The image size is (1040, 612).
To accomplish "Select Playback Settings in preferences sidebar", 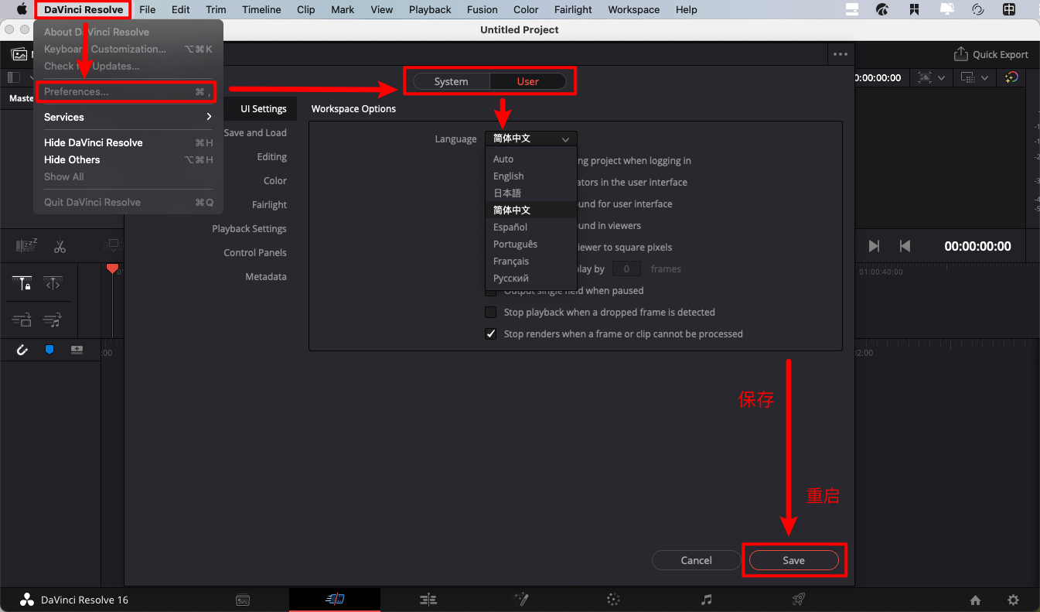I will coord(249,229).
